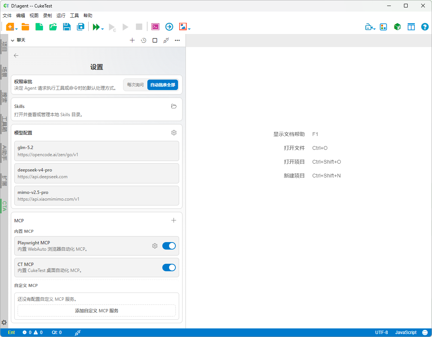Viewport: 432px width, 337px height.
Task: Click the Ent status bar label
Action: pyautogui.click(x=11, y=332)
